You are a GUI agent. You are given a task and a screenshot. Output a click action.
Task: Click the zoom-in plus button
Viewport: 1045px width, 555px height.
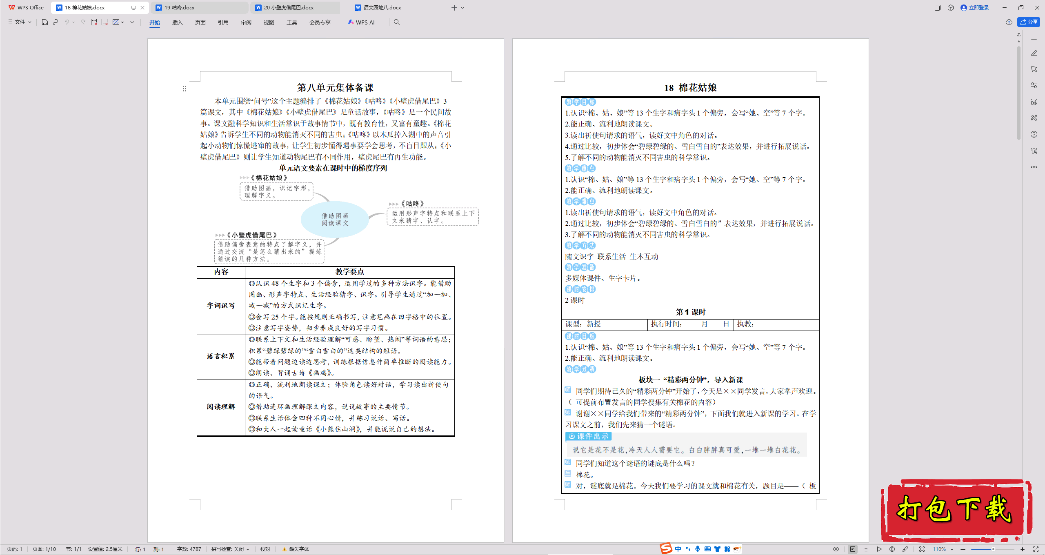(x=1023, y=549)
